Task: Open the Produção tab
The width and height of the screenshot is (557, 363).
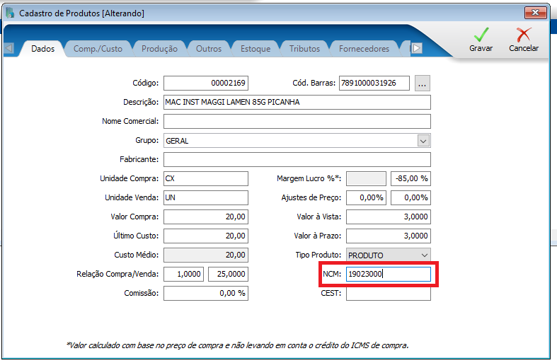Action: (159, 49)
